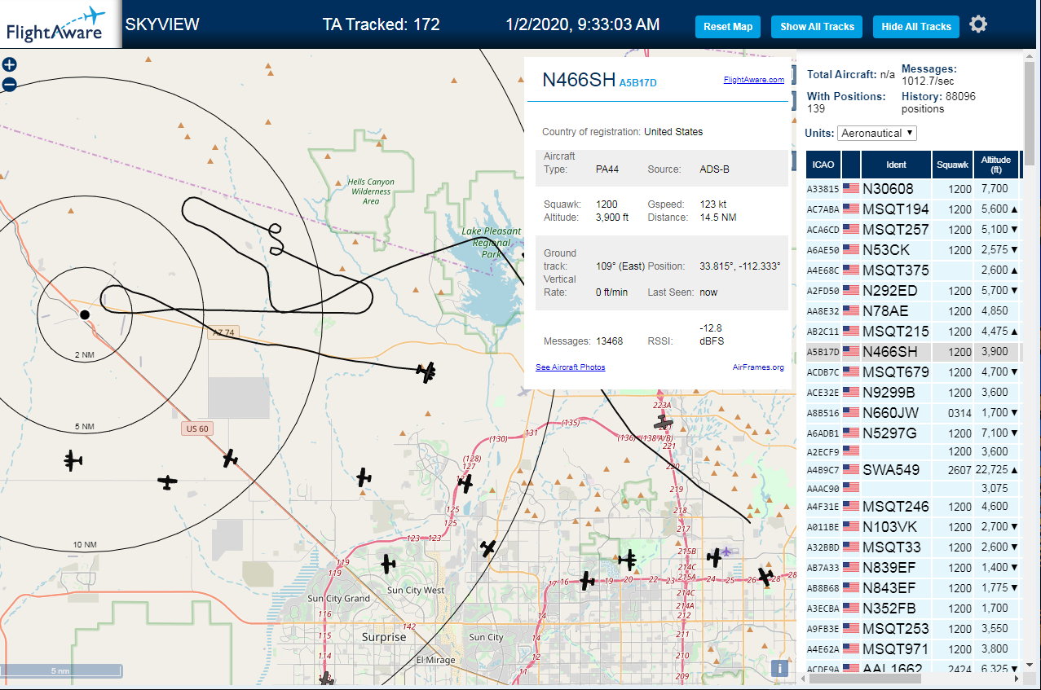Select MSQT375 row in aircraft list
1041x690 pixels.
914,270
